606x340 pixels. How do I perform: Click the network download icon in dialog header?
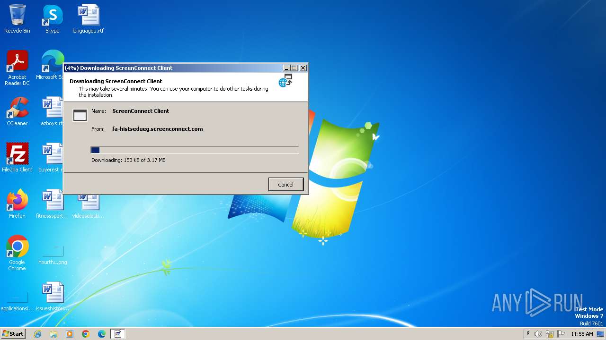tap(285, 81)
